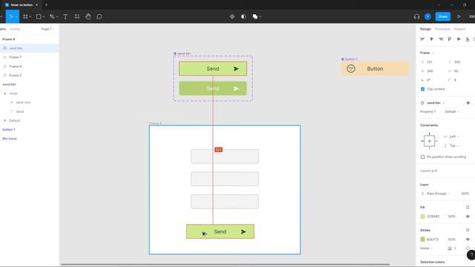Open a new tab with plus
The width and height of the screenshot is (475, 267).
pyautogui.click(x=46, y=5)
